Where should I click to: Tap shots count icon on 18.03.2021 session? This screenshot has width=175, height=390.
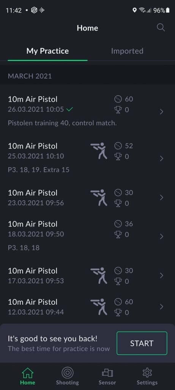pyautogui.click(x=118, y=224)
